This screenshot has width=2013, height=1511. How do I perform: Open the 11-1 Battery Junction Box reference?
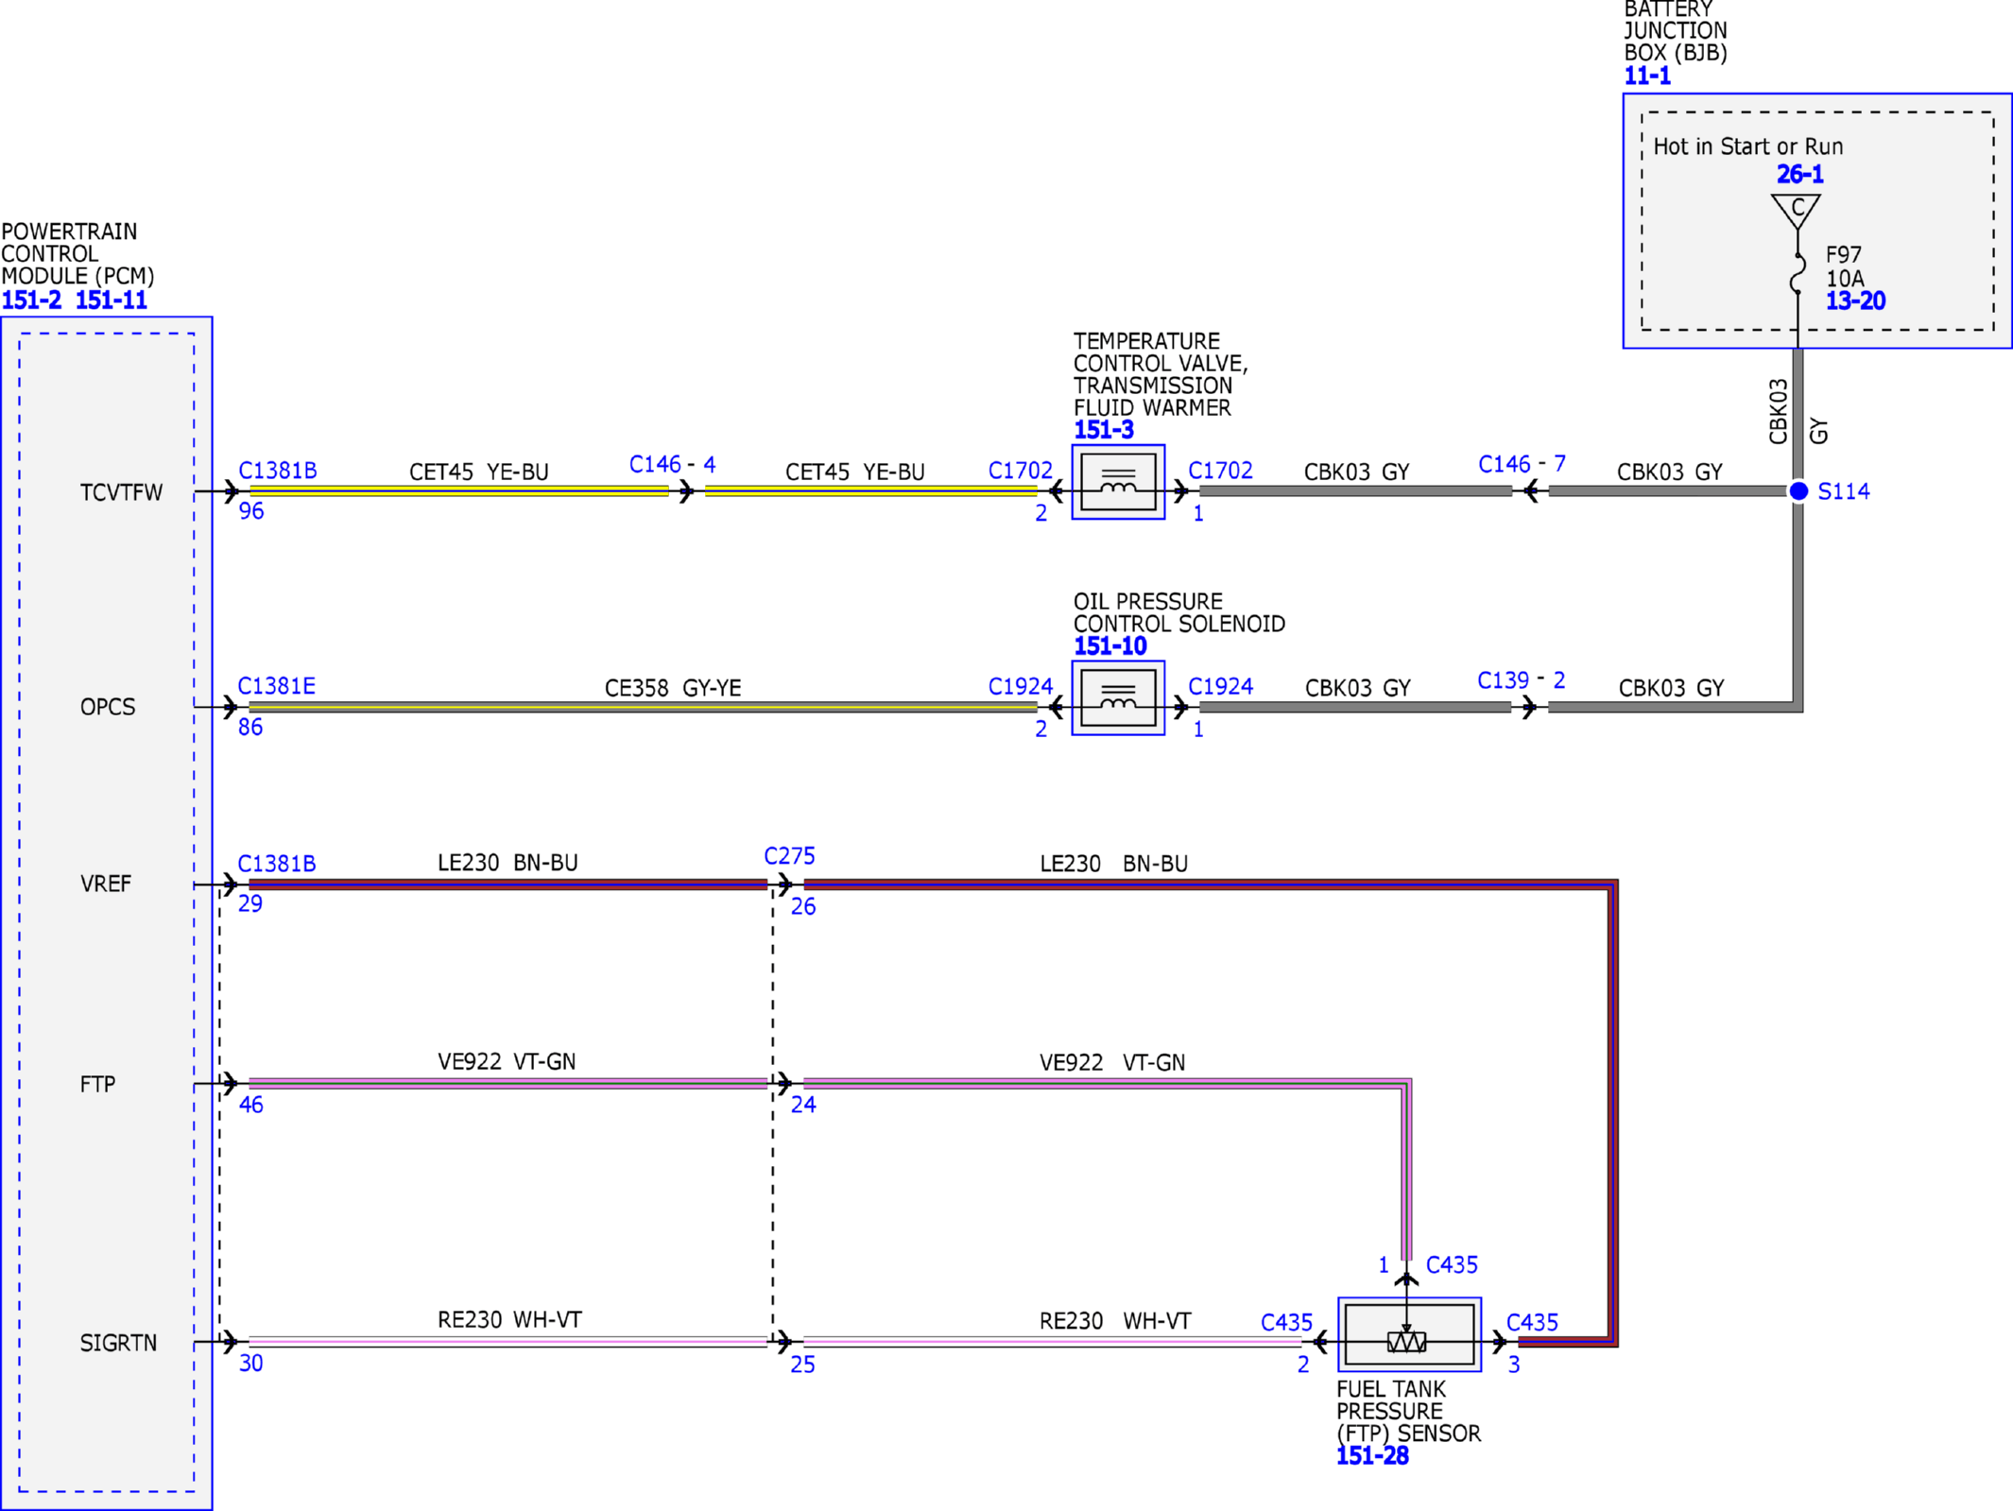coord(1647,77)
